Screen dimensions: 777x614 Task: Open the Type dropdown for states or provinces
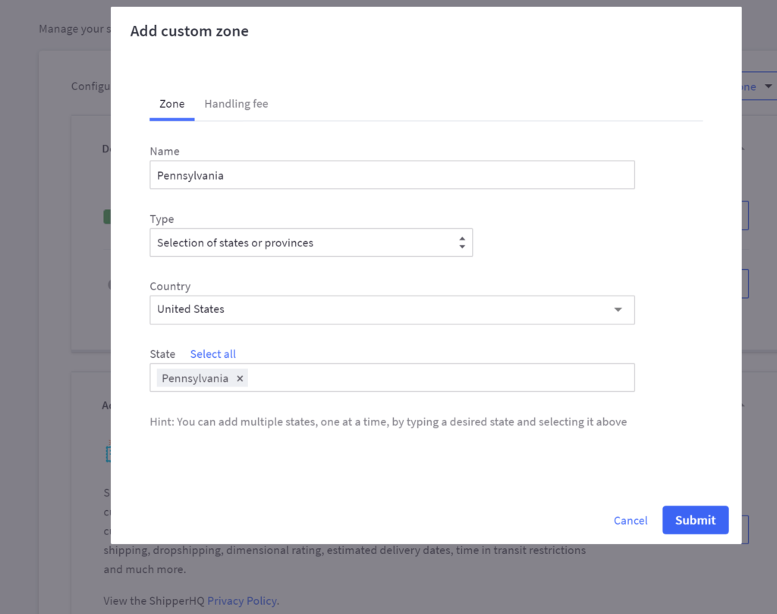(x=311, y=243)
